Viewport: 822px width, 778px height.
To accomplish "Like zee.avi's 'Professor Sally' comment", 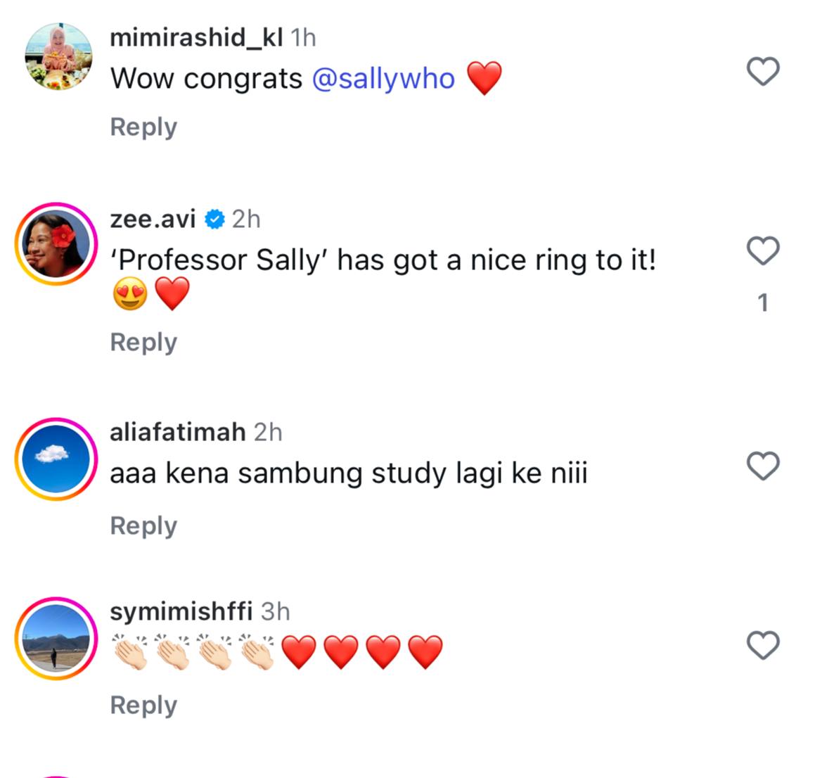I will coord(763,251).
